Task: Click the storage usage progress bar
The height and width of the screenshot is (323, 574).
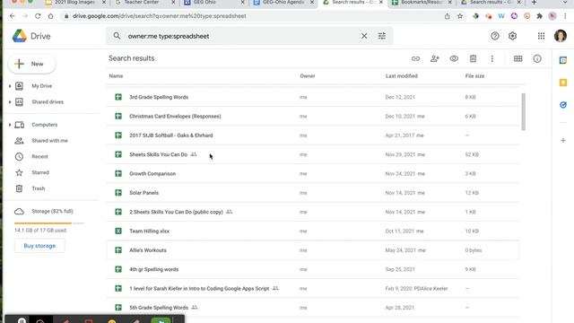Action: pos(48,223)
